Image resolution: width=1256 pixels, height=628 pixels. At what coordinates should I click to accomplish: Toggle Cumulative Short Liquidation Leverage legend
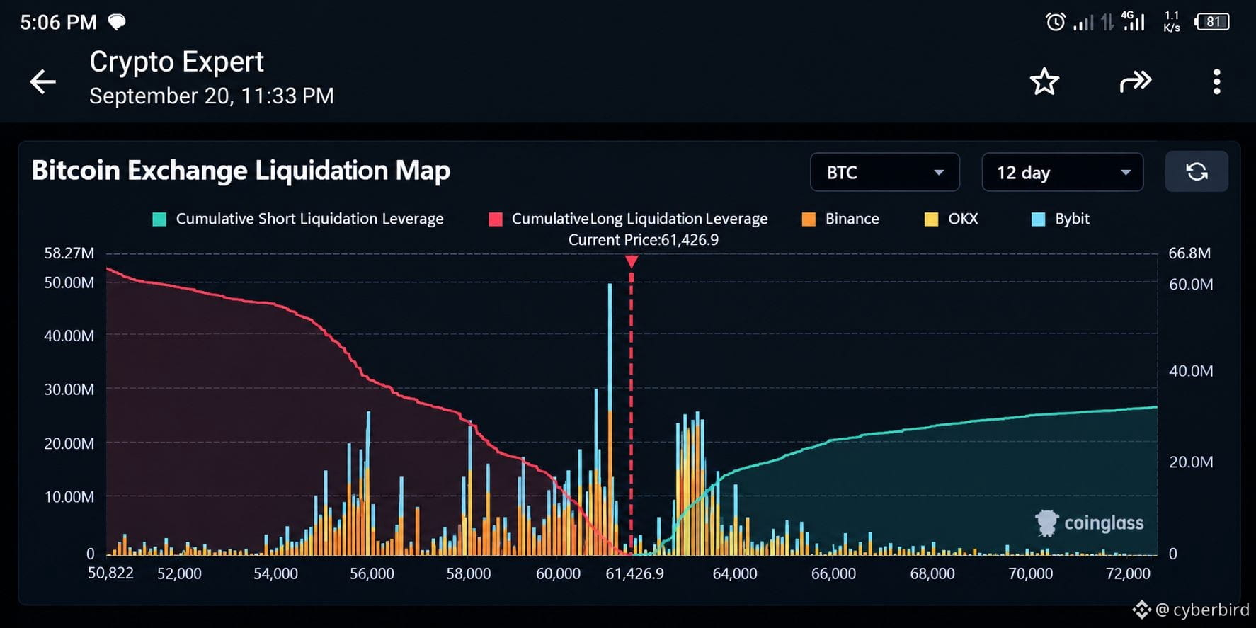tap(298, 219)
